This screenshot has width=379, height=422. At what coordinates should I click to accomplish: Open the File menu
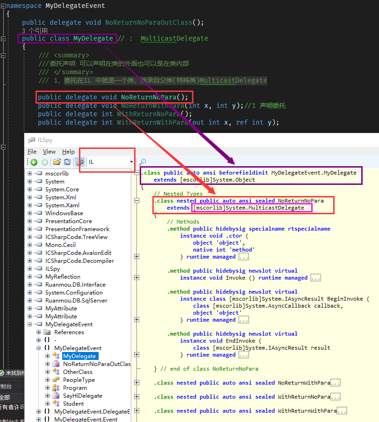tap(32, 152)
